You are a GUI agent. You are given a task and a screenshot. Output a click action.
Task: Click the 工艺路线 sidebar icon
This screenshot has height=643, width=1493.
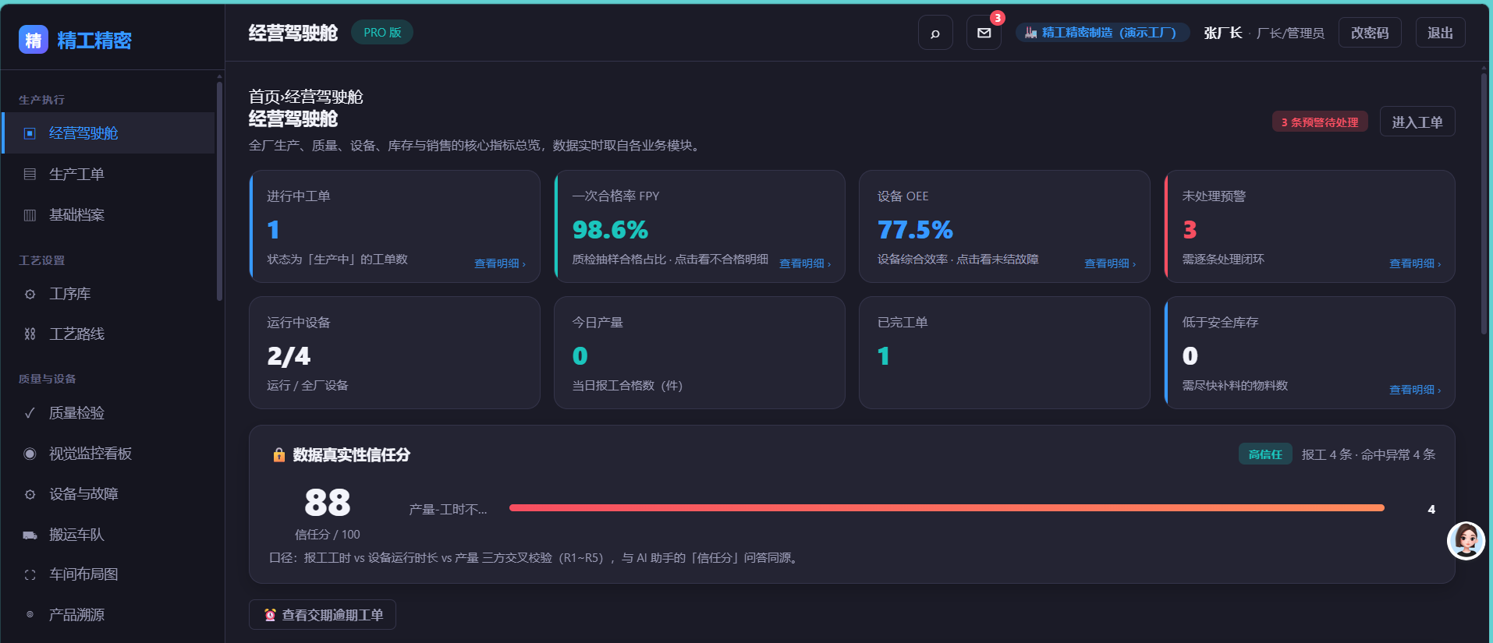[x=30, y=334]
